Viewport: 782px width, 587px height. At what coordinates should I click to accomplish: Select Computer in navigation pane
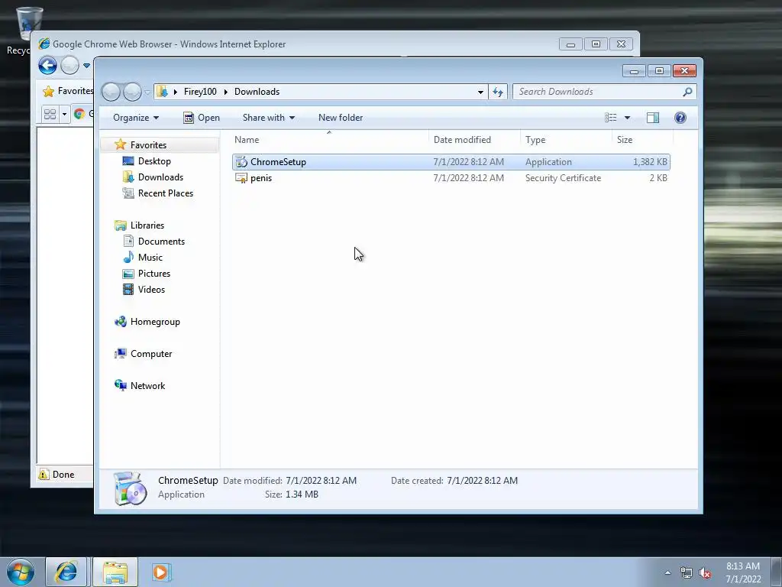click(151, 354)
